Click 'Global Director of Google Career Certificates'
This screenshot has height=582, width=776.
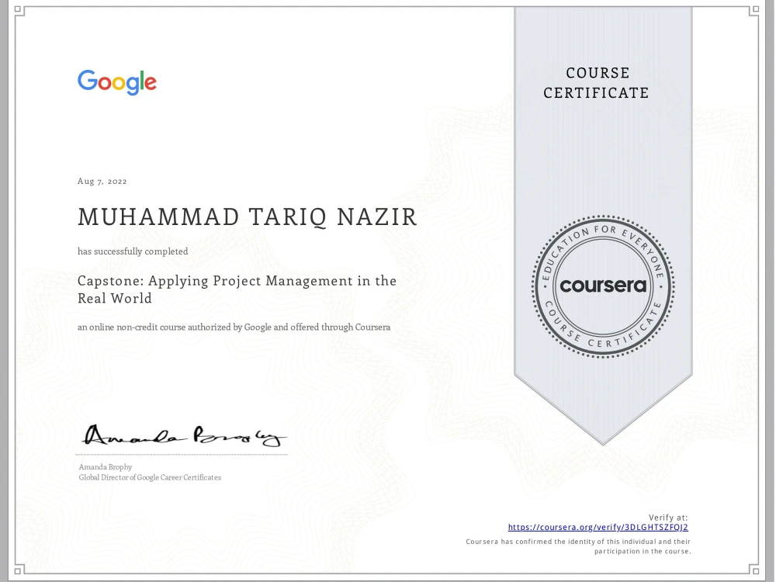click(150, 477)
